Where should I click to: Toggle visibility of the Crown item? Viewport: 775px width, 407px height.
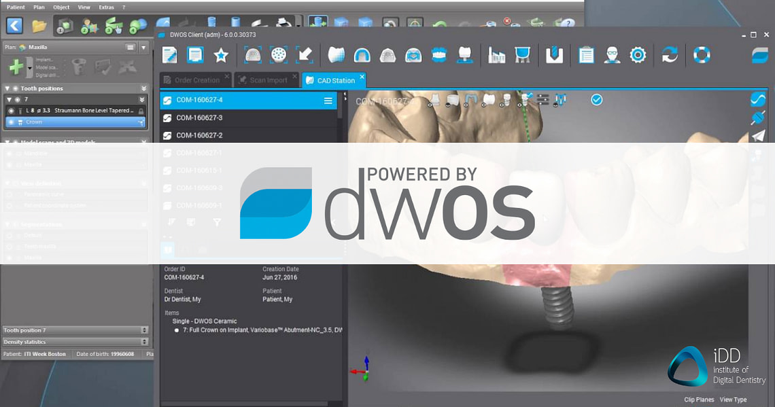(x=11, y=122)
